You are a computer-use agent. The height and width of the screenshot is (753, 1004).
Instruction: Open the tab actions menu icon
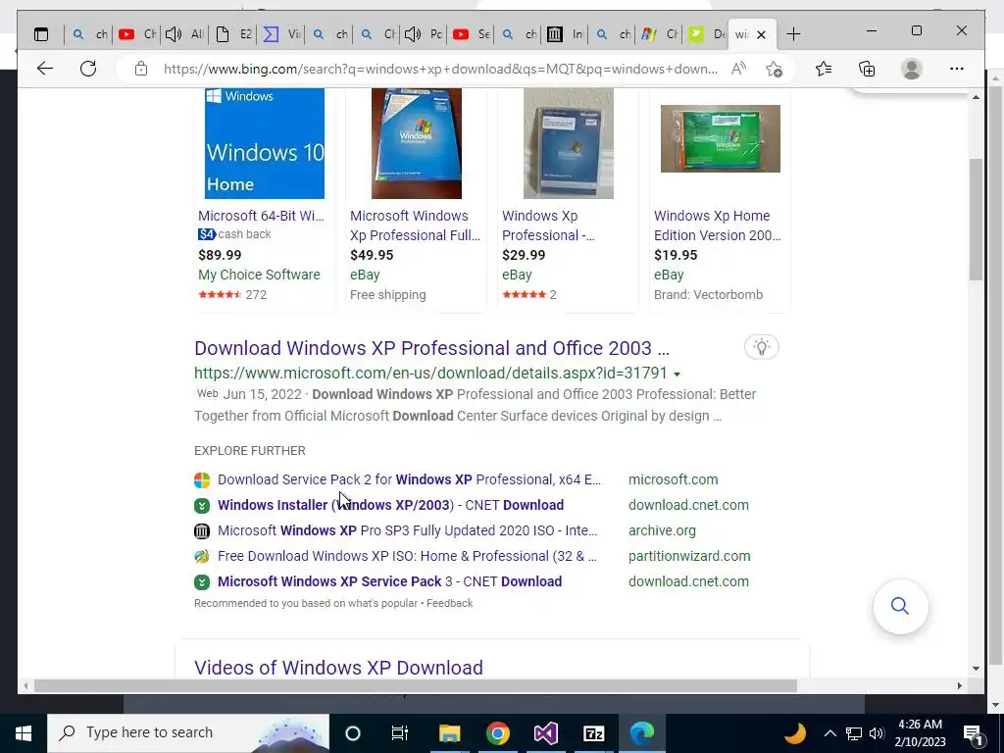(x=41, y=34)
